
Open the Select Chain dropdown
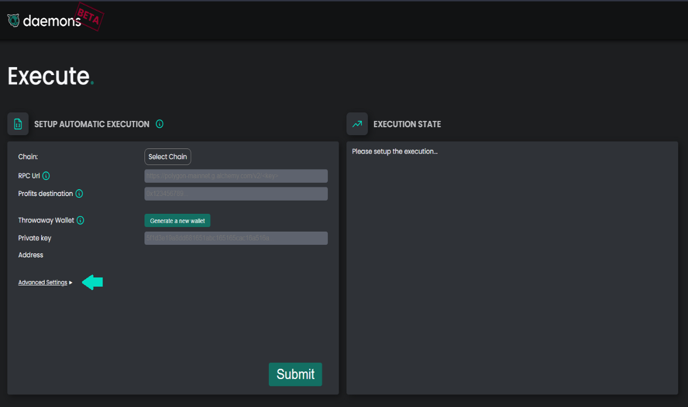point(167,156)
